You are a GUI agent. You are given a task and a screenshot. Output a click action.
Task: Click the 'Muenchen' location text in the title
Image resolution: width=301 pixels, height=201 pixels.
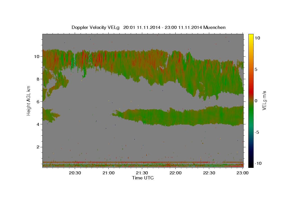pos(215,27)
